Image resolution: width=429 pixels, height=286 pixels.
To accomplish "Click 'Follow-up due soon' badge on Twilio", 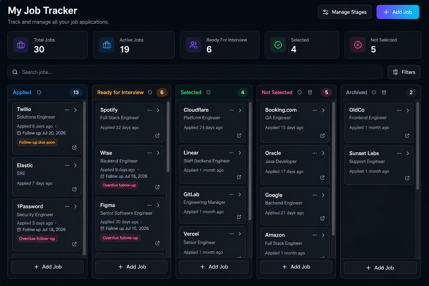I will [37, 142].
